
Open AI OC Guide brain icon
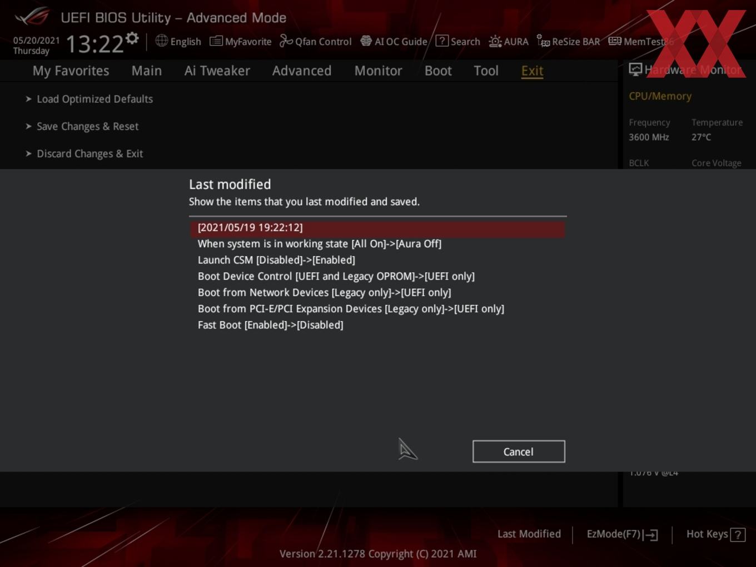[366, 41]
